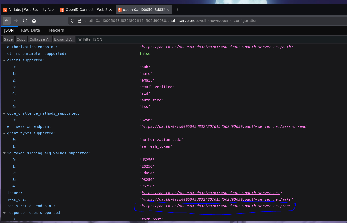Collapse the response_modes_supported node

(x=4, y=213)
